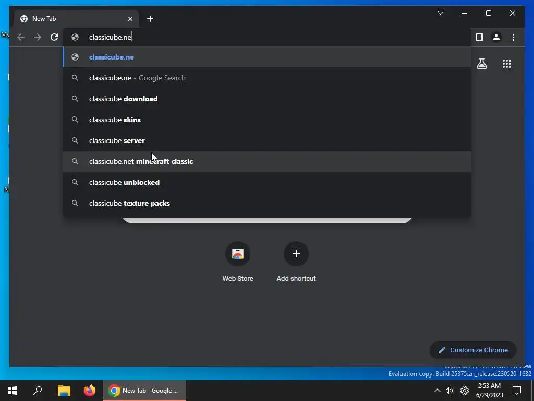Screen dimensions: 534x401
Task: Choose the classicube server suggestion
Action: point(267,140)
